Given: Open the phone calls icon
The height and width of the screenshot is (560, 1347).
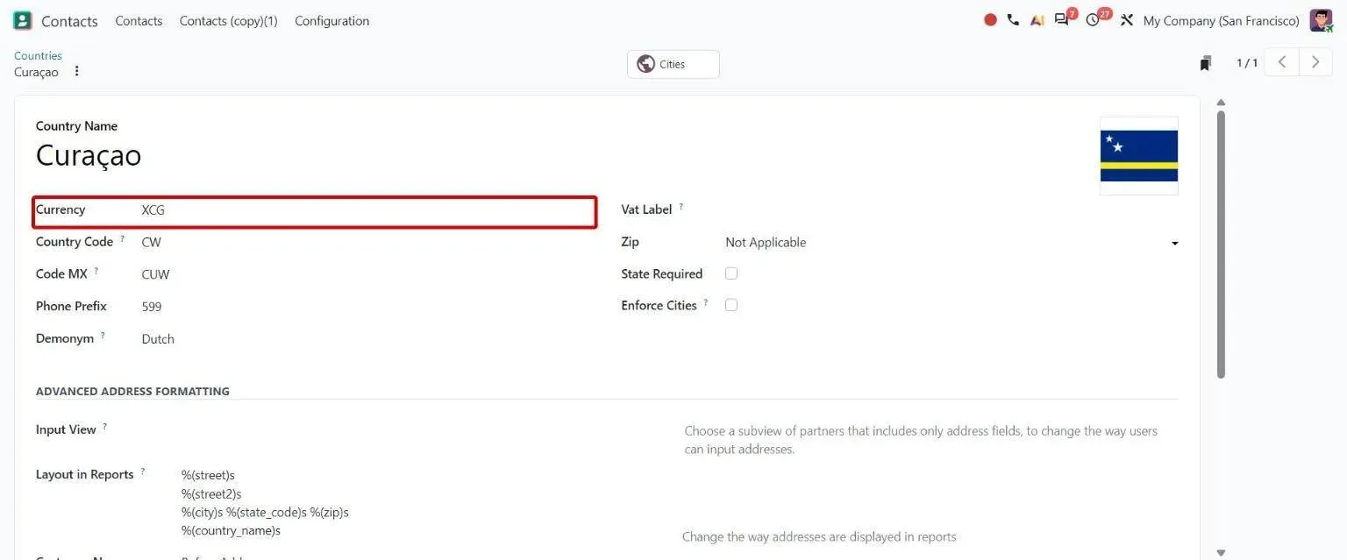Looking at the screenshot, I should tap(1013, 20).
